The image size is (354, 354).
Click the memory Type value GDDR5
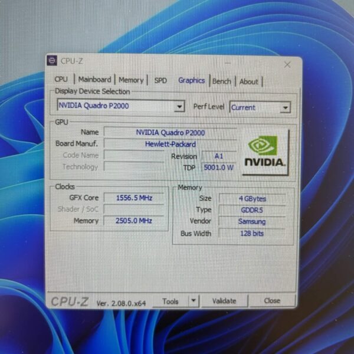coord(252,210)
